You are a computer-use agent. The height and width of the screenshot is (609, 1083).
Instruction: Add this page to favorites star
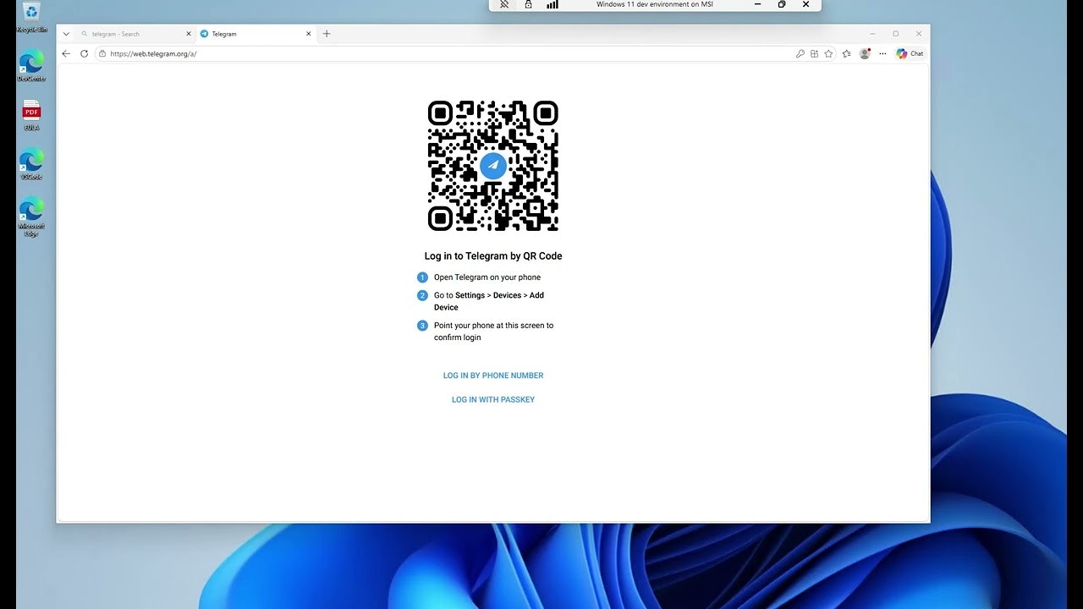click(828, 53)
